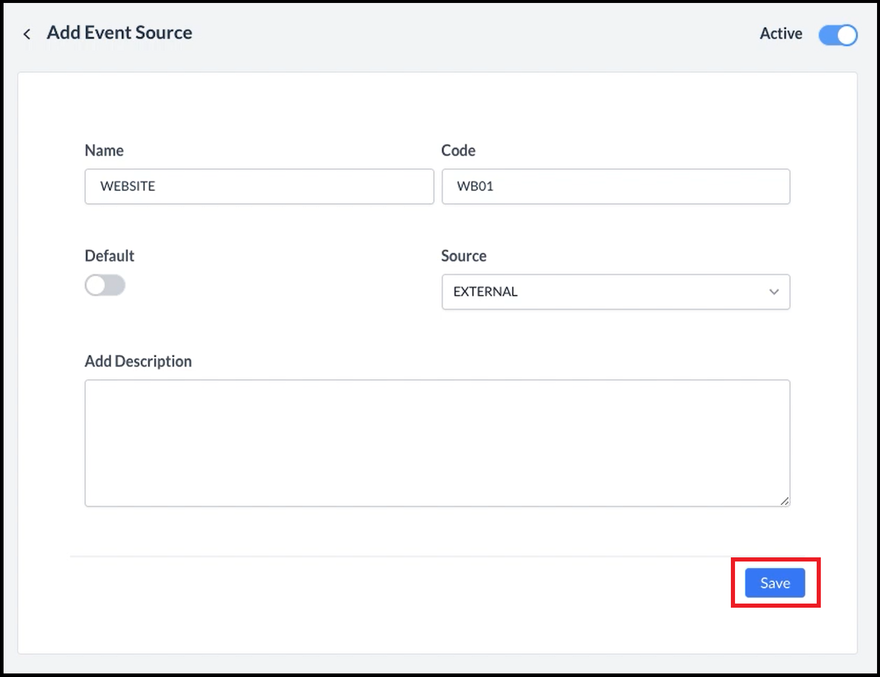Click the Active label text

click(x=781, y=34)
